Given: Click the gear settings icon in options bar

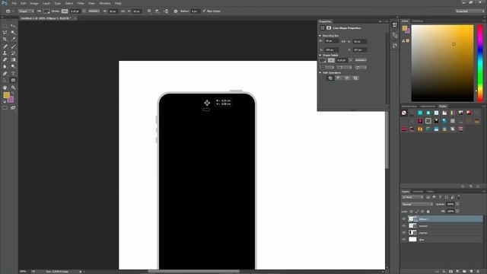Looking at the screenshot, I should click(176, 11).
